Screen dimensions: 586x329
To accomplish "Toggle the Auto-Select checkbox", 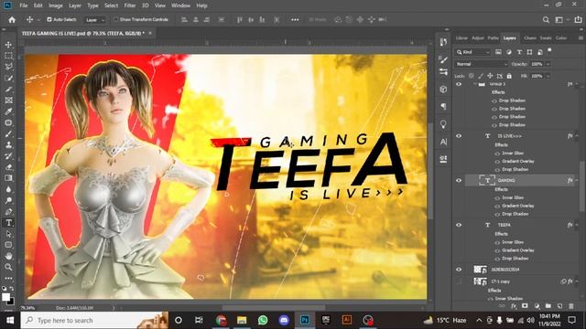I will point(49,19).
